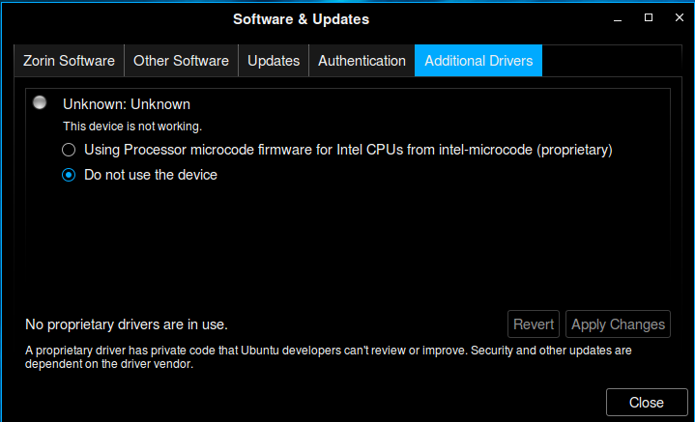The image size is (695, 422).
Task: Click the Apply Changes button
Action: tap(618, 324)
